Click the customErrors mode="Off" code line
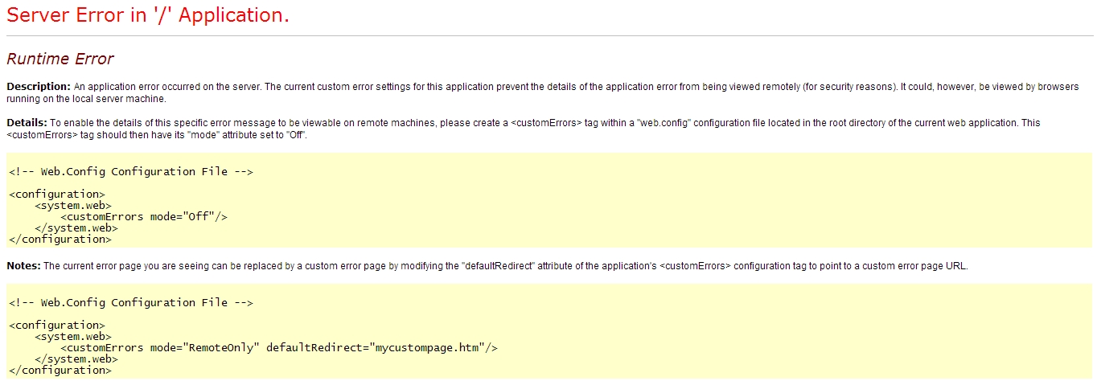This screenshot has height=381, width=1097. click(x=145, y=216)
